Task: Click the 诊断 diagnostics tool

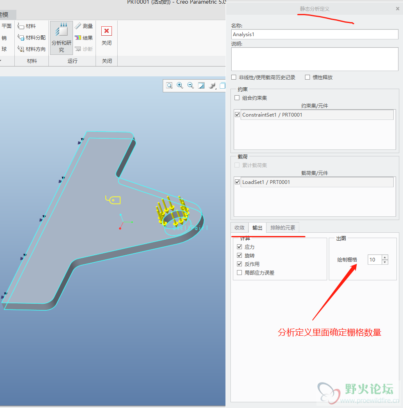Action: click(84, 49)
